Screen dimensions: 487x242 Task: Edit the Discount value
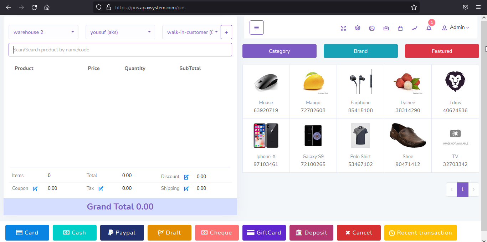(186, 177)
